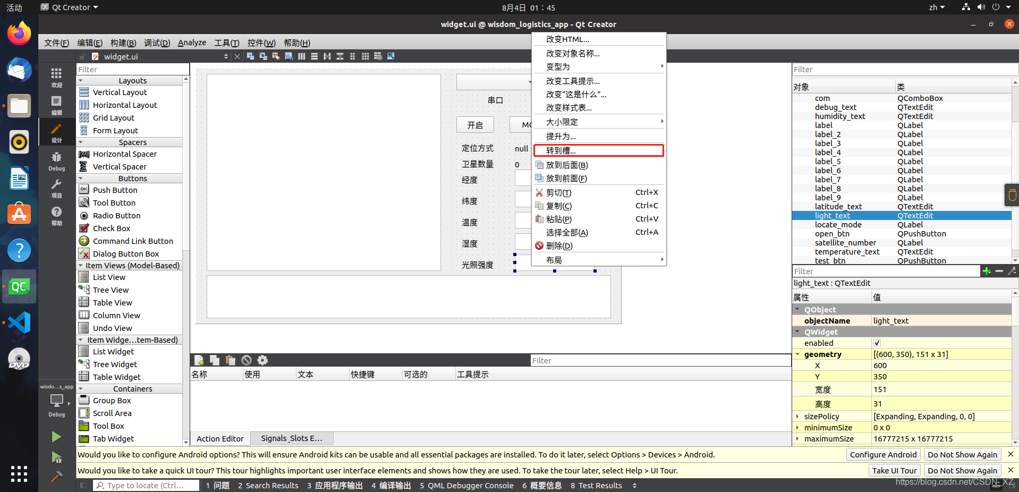Collapse the Layouts category in widget box
The width and height of the screenshot is (1019, 492).
point(81,81)
